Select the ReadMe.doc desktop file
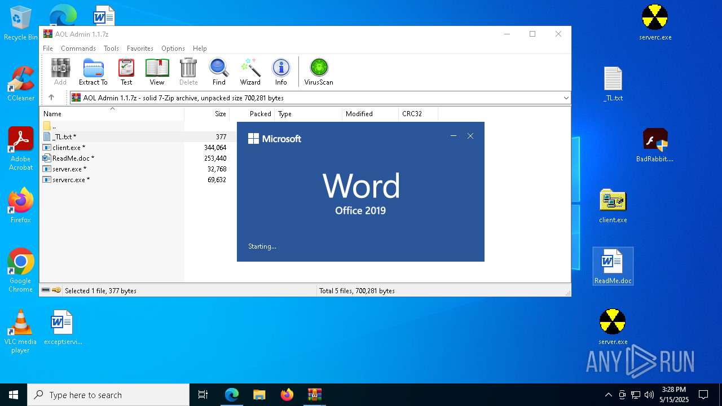 [x=613, y=266]
